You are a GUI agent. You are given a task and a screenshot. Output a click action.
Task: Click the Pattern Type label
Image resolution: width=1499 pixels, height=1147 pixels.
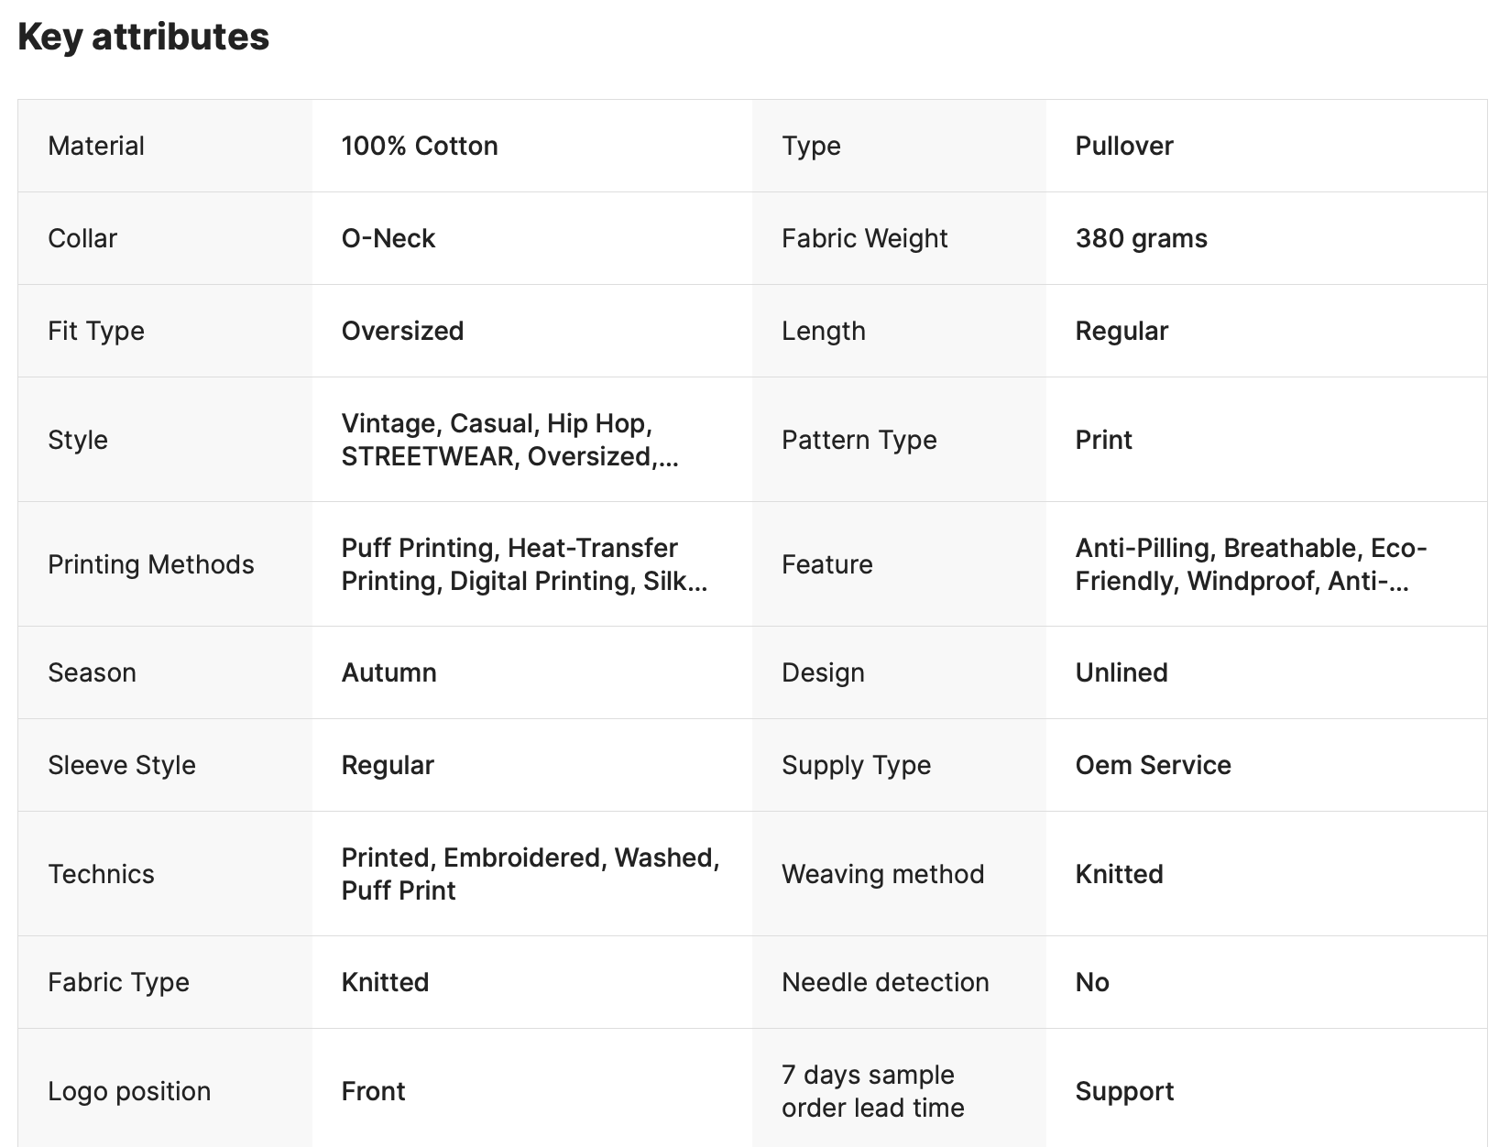[x=859, y=440]
